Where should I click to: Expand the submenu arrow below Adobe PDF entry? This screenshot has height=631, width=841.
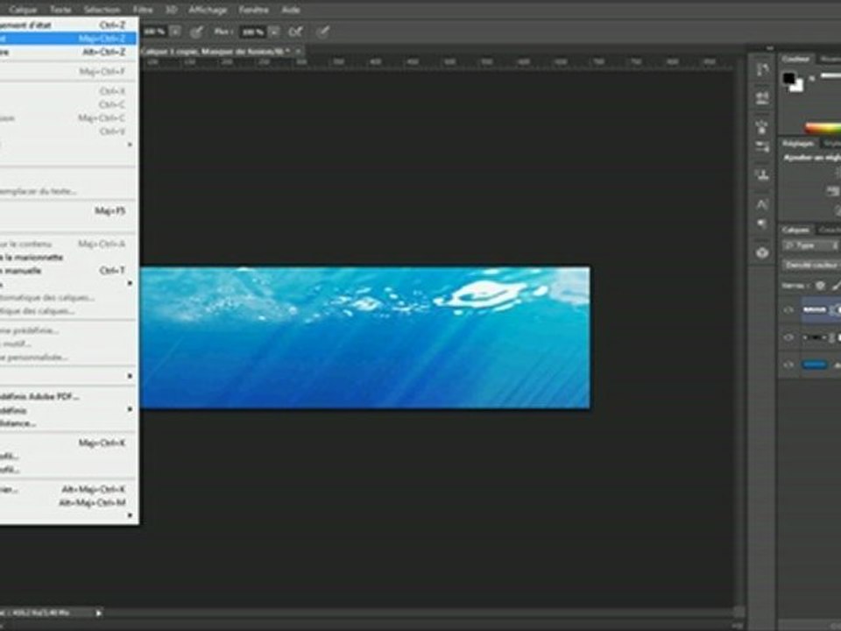click(x=130, y=409)
